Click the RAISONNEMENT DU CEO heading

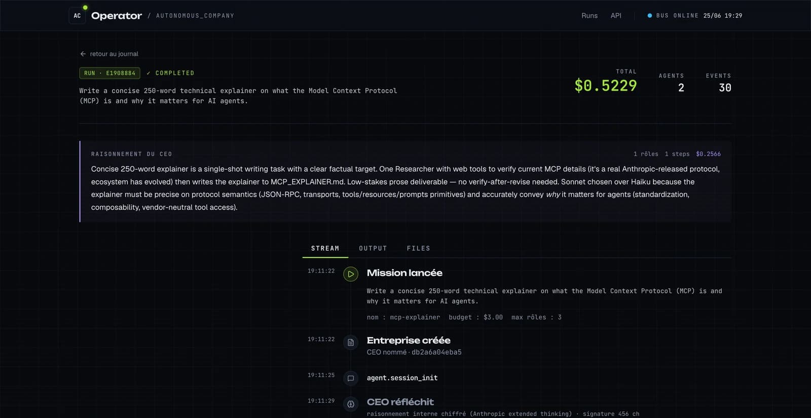point(132,154)
